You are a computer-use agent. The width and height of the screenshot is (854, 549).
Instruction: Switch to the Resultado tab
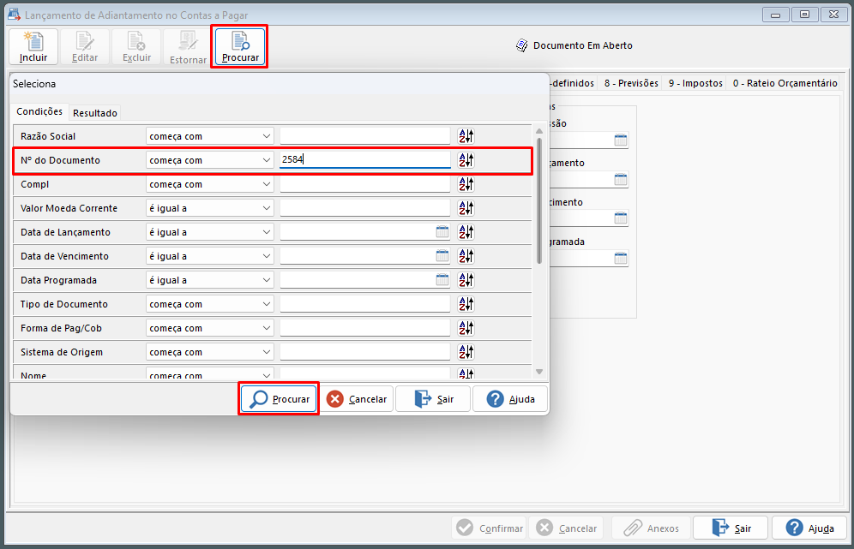(x=95, y=113)
